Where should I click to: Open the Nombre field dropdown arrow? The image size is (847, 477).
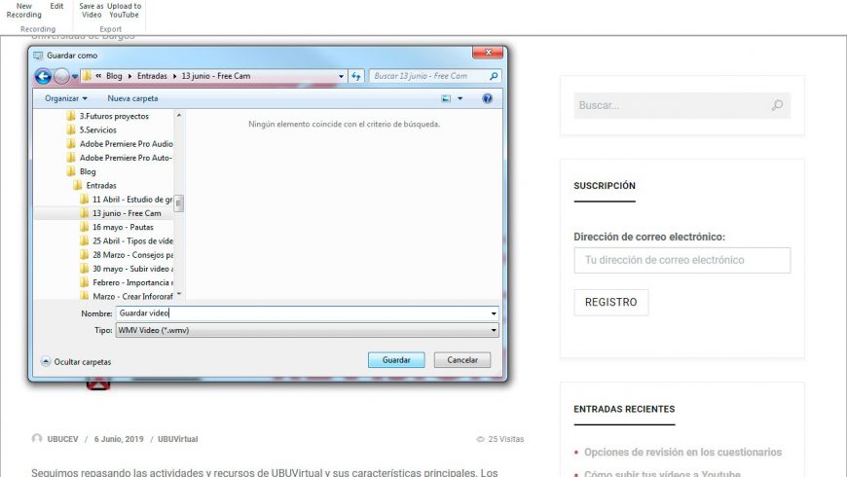coord(494,313)
